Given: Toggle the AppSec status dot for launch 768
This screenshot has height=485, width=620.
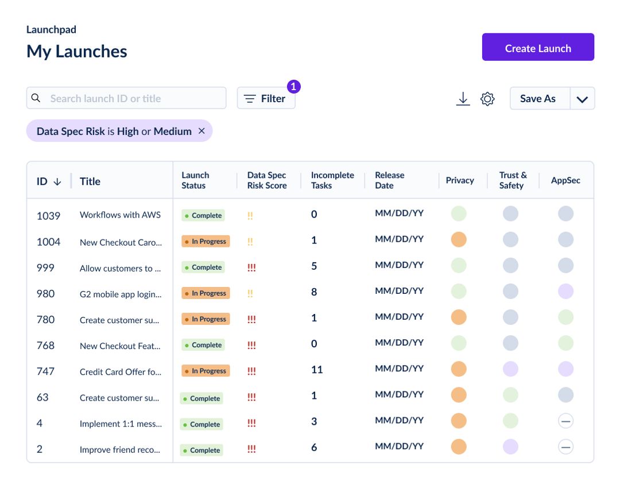Looking at the screenshot, I should pyautogui.click(x=565, y=343).
